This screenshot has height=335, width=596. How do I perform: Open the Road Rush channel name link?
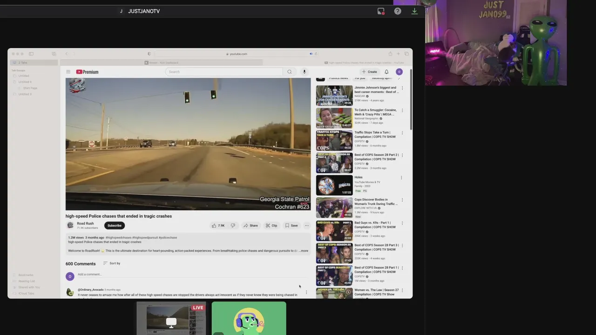85,223
